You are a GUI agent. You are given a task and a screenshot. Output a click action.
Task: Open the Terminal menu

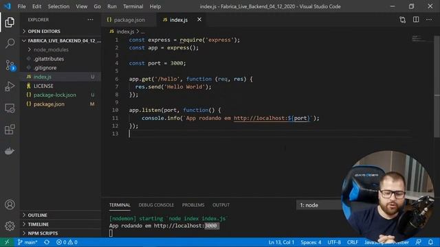click(133, 6)
